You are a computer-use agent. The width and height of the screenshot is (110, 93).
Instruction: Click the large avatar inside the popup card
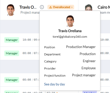click(70, 21)
